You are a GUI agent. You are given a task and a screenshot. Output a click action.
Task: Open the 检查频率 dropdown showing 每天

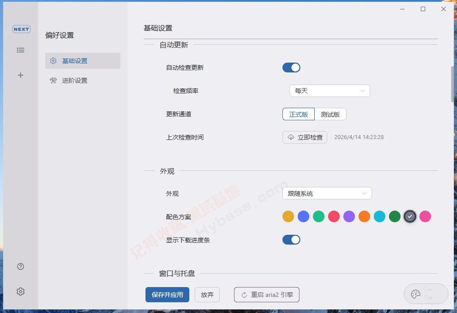point(330,90)
